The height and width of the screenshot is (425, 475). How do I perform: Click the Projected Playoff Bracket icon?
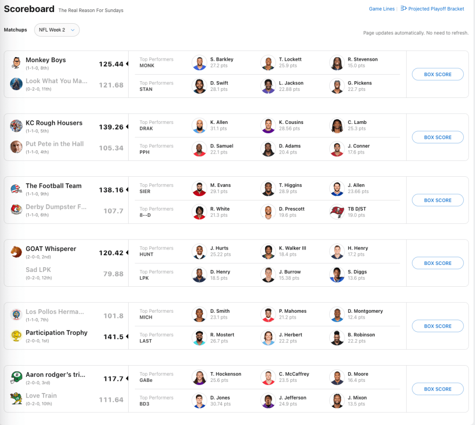[x=403, y=9]
